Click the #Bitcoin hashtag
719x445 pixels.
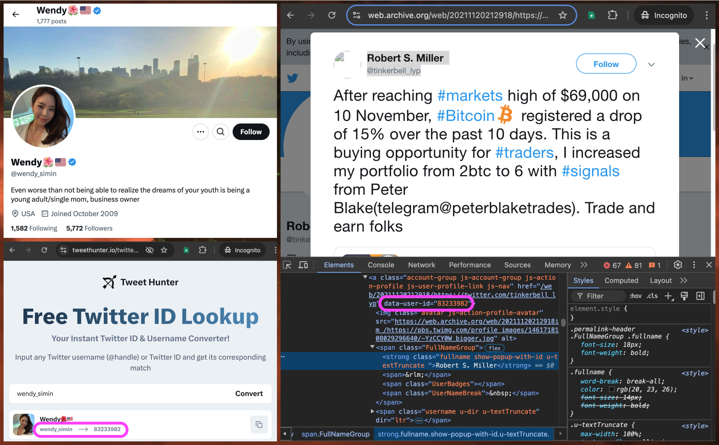pyautogui.click(x=466, y=115)
